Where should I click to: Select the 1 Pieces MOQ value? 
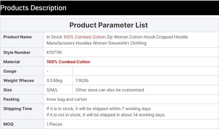(x=55, y=124)
